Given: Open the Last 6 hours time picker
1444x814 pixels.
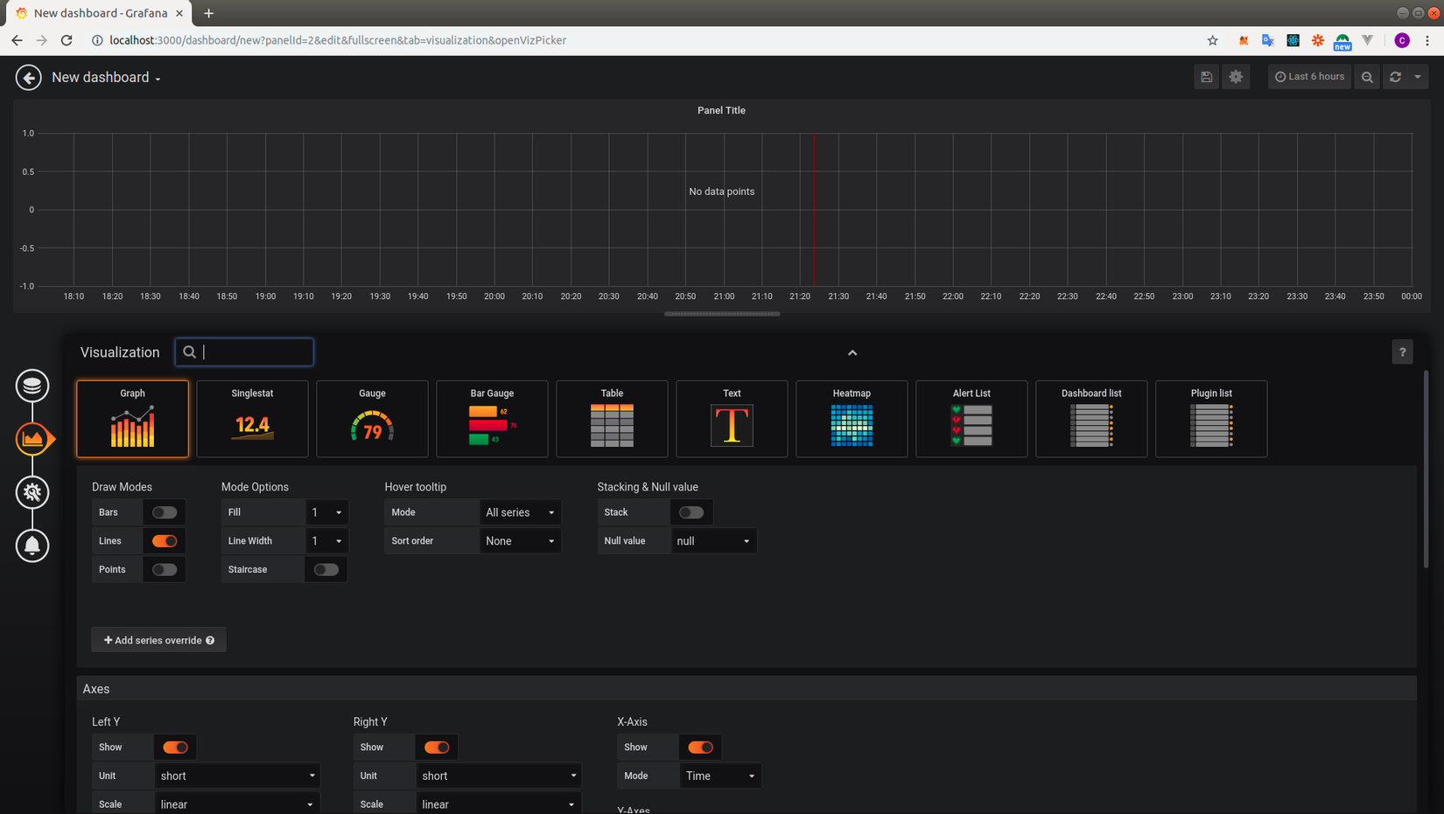Looking at the screenshot, I should point(1309,77).
